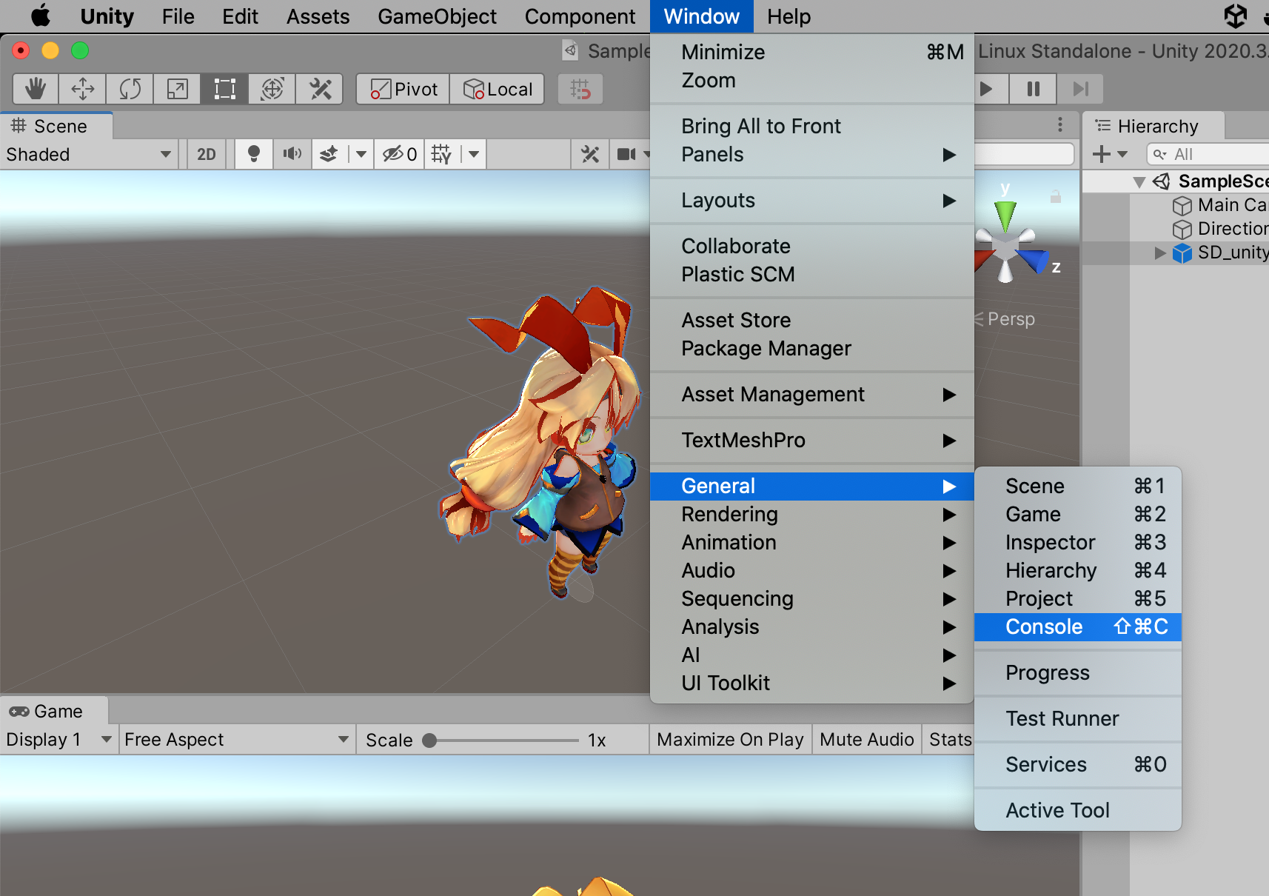Select the Rect Transform tool
The width and height of the screenshot is (1269, 896).
pos(224,89)
